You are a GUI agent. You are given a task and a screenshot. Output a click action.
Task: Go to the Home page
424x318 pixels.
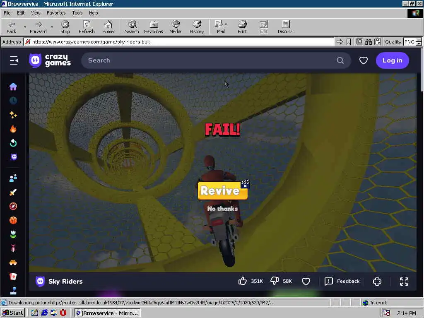pos(108,27)
